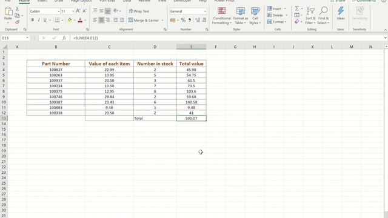
Task: Decrease the cell indent
Action: 116,20
